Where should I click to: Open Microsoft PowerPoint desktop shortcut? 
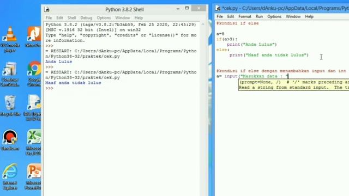tap(33, 176)
